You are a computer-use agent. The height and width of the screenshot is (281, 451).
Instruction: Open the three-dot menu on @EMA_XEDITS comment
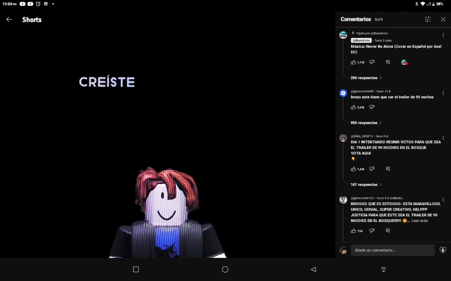point(443,137)
